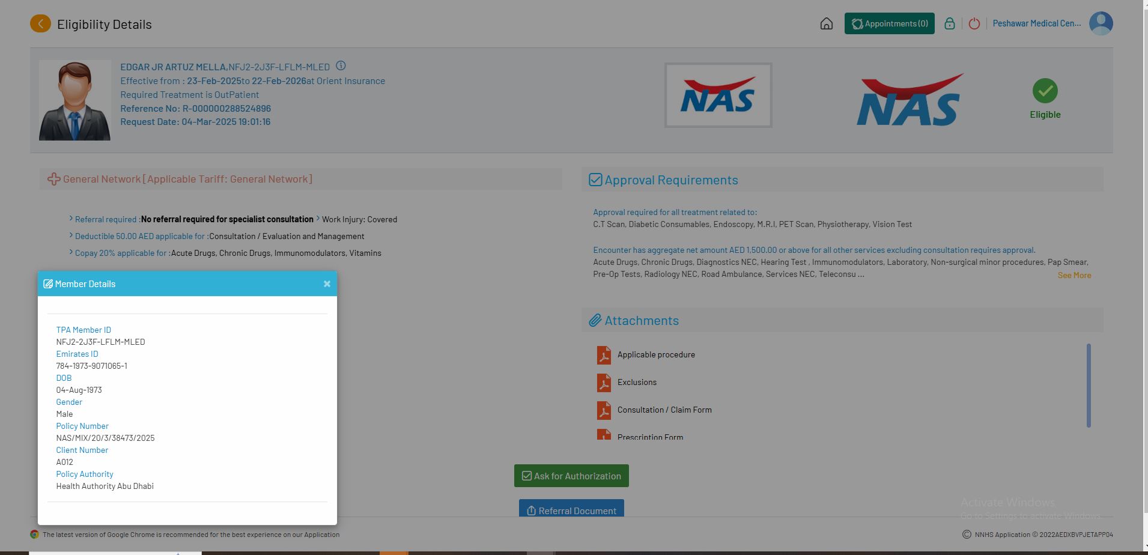1148x555 pixels.
Task: Click See More under Approval Requirements
Action: click(1074, 275)
